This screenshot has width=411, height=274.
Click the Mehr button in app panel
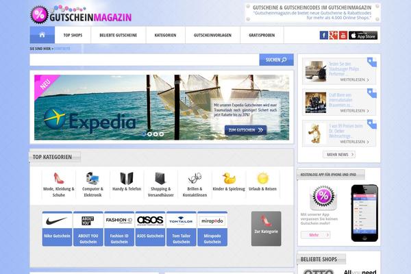tap(316, 235)
